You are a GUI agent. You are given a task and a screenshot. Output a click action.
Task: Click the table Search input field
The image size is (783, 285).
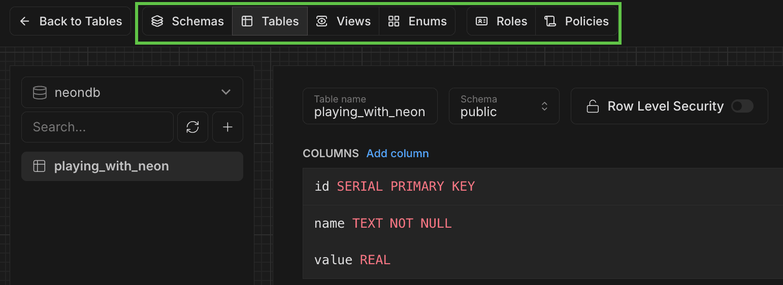(x=97, y=127)
